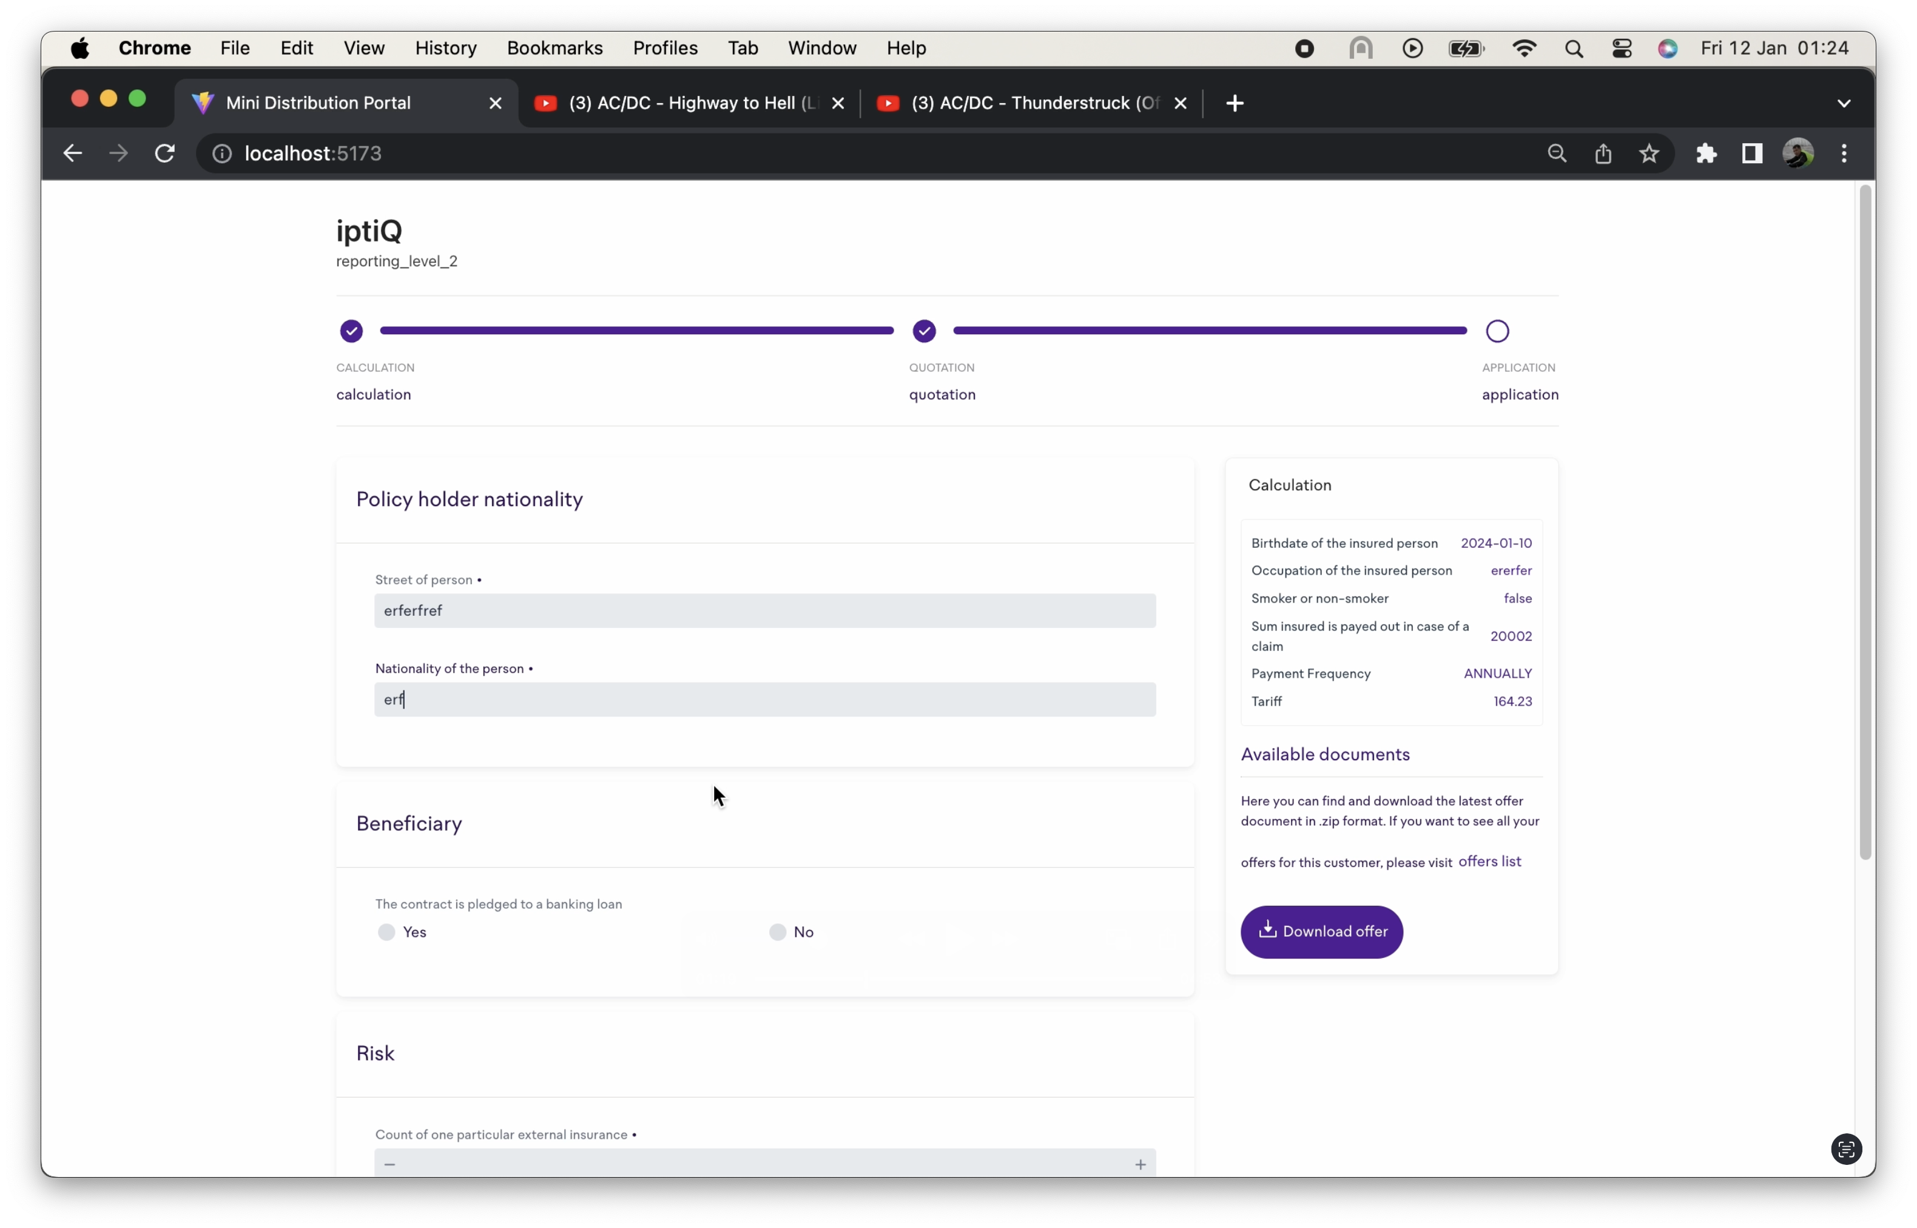
Task: Open new tab with plus icon
Action: click(x=1235, y=103)
